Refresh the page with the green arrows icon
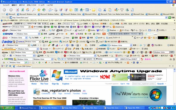Screen dimensions: 176x110 (23, 10)
